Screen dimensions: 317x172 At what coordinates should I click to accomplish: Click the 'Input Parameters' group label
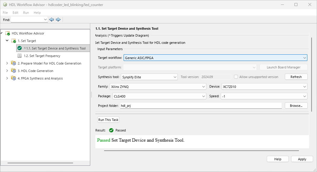110,49
